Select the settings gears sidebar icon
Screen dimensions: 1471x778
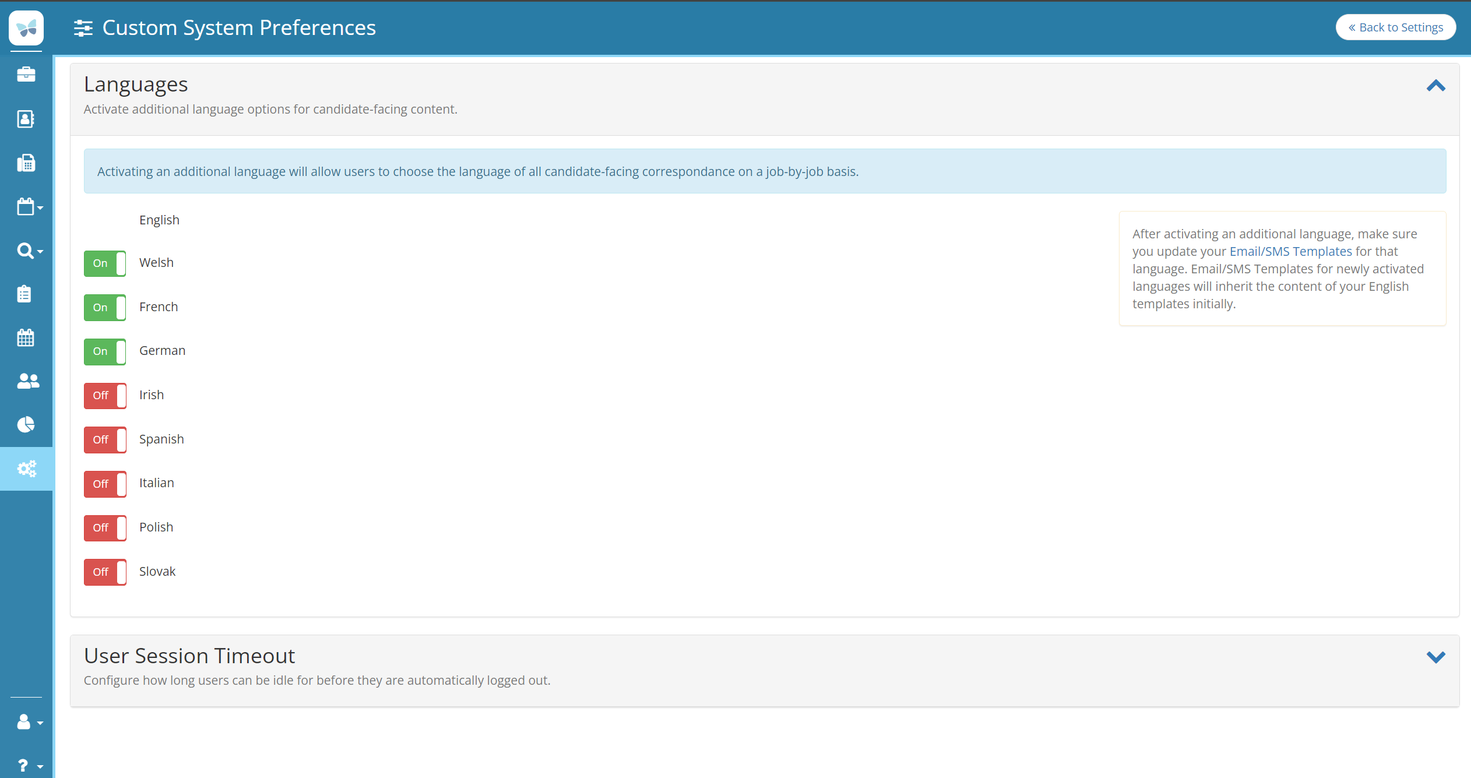[26, 469]
